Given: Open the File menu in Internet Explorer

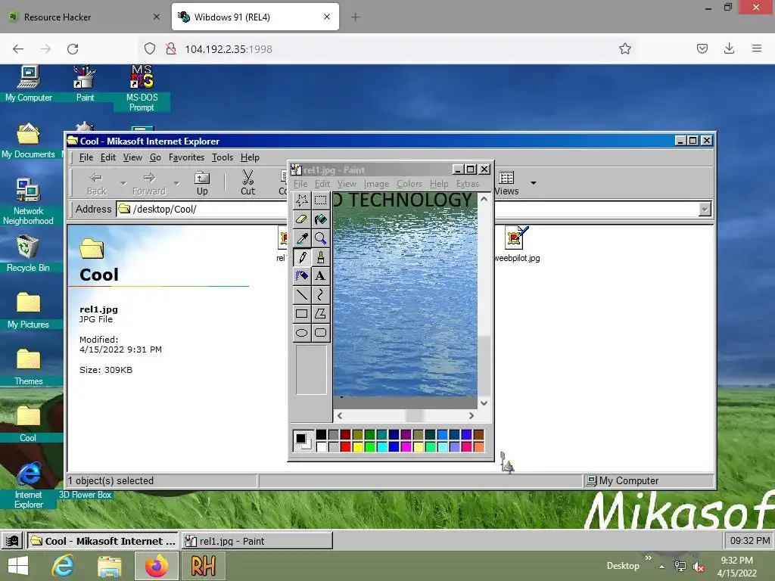Looking at the screenshot, I should tap(86, 157).
